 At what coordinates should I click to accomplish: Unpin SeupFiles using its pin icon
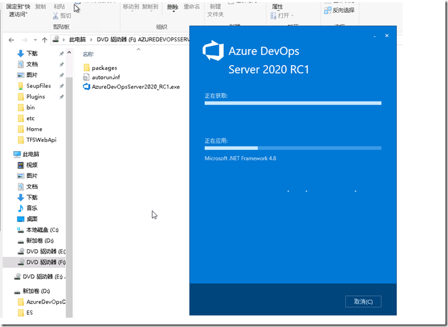61,86
